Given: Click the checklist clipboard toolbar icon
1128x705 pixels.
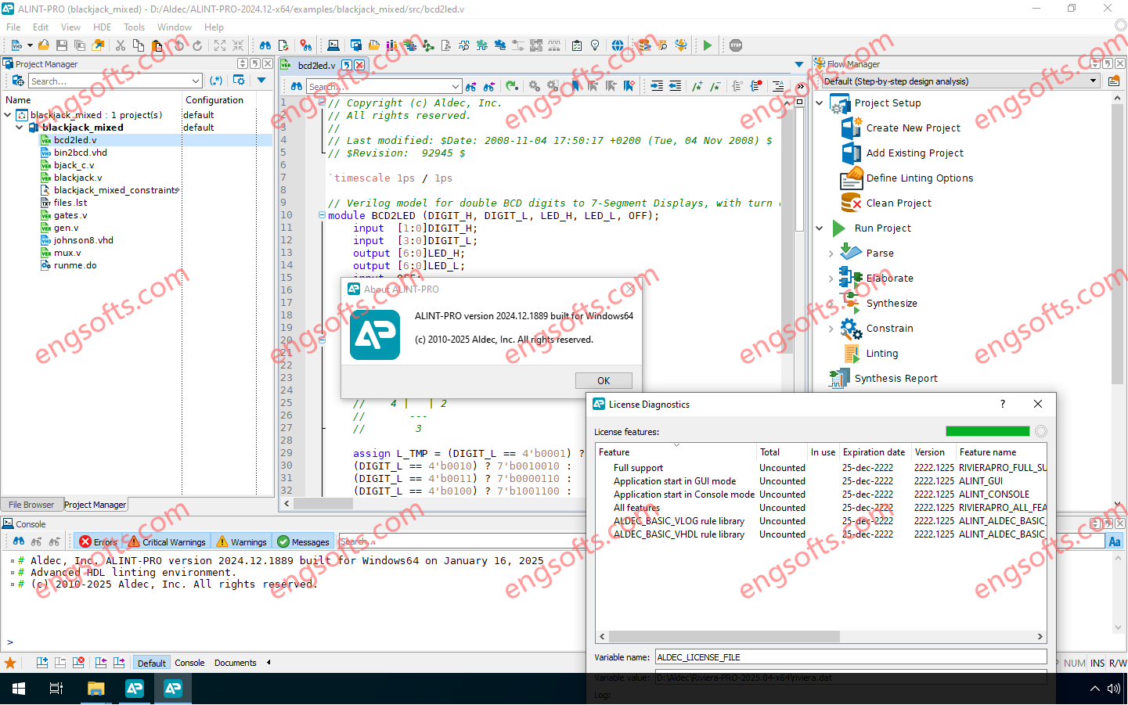Looking at the screenshot, I should [577, 45].
